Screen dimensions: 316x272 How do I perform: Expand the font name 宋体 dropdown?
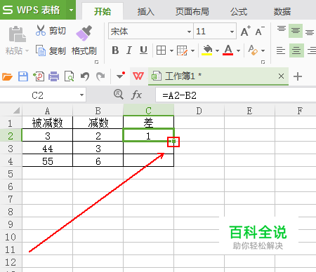(x=189, y=32)
